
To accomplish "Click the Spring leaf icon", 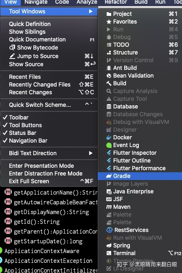I will [109, 245].
